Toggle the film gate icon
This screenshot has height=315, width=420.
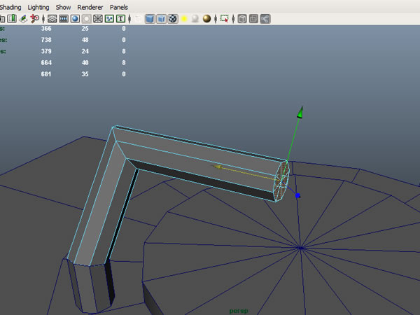coord(63,18)
